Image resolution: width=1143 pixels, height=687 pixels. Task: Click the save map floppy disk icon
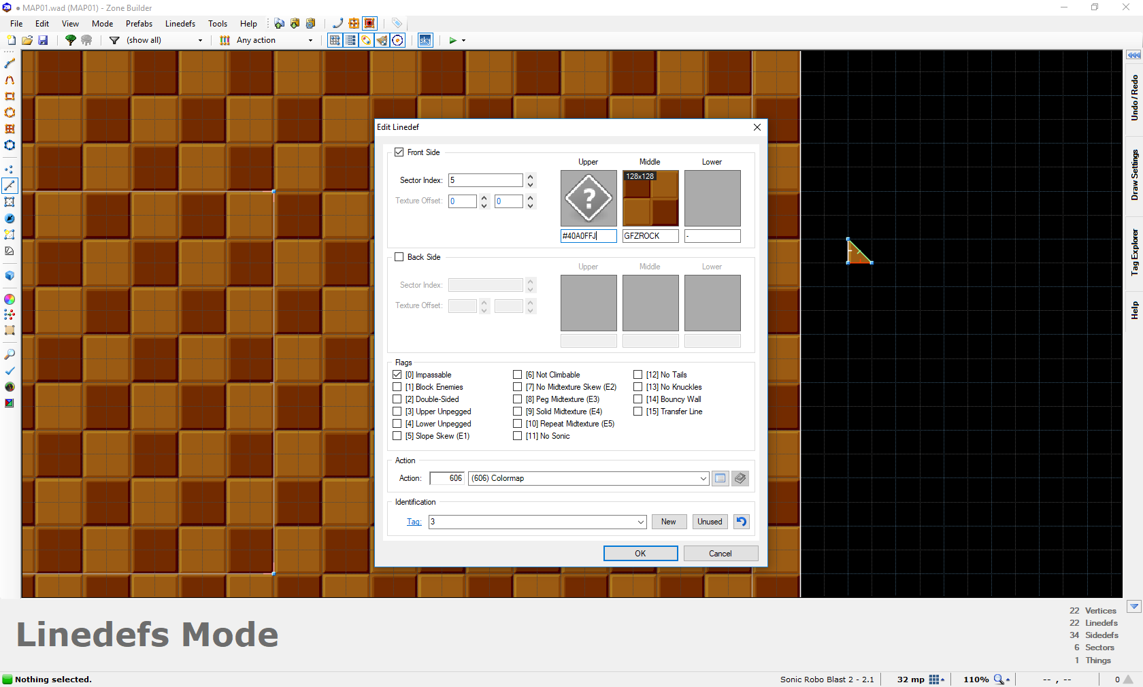43,40
